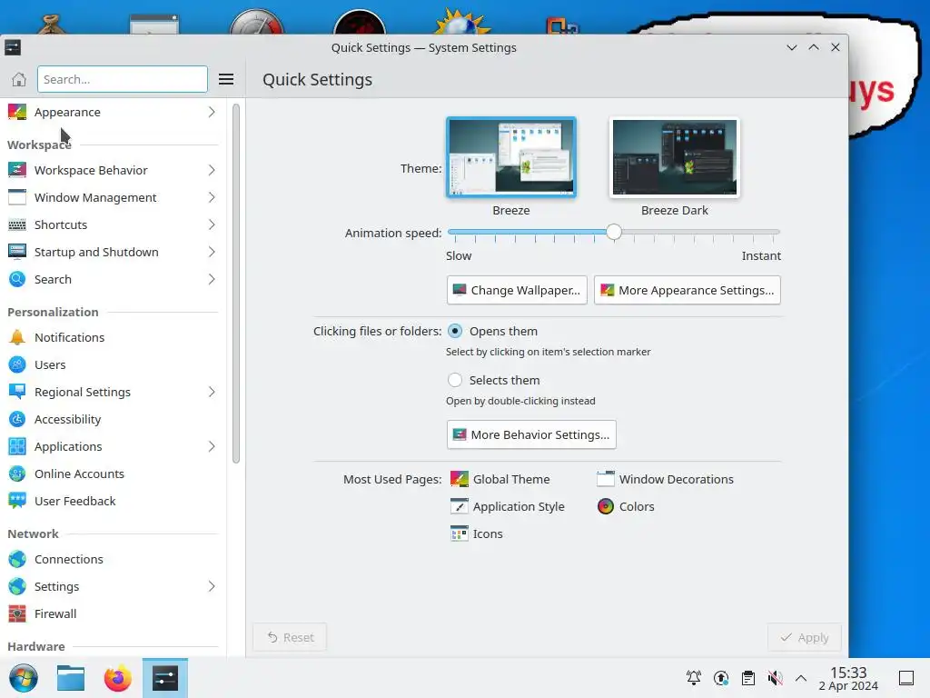Click the sidebar vertical scrollbar

tap(235, 284)
